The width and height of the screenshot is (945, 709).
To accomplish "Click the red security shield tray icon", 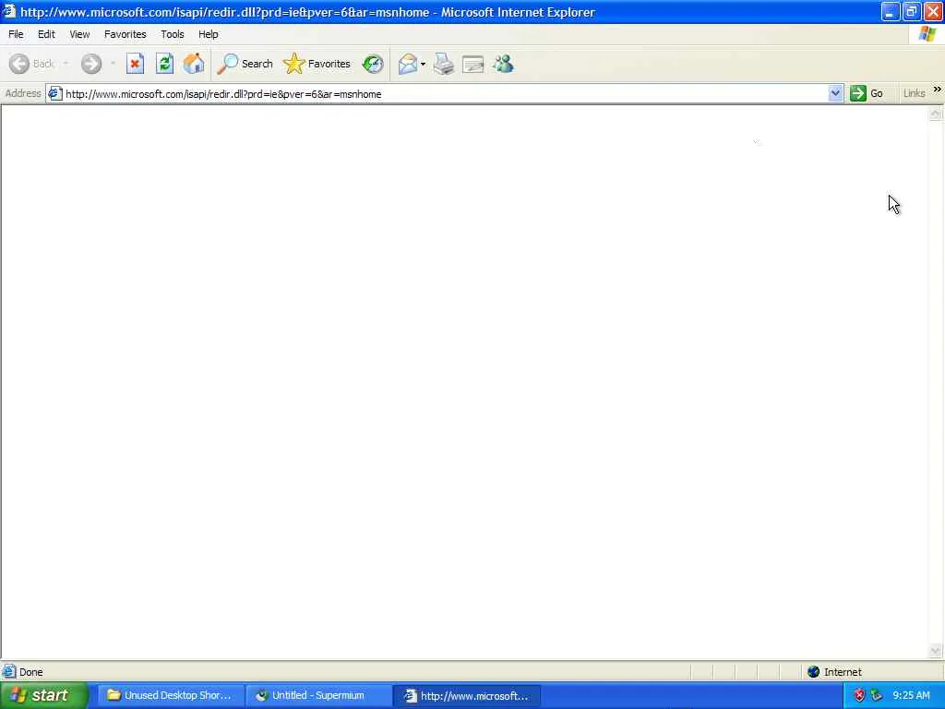I will (859, 696).
